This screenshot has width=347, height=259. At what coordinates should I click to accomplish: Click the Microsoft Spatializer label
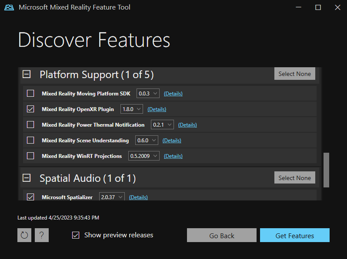point(67,197)
